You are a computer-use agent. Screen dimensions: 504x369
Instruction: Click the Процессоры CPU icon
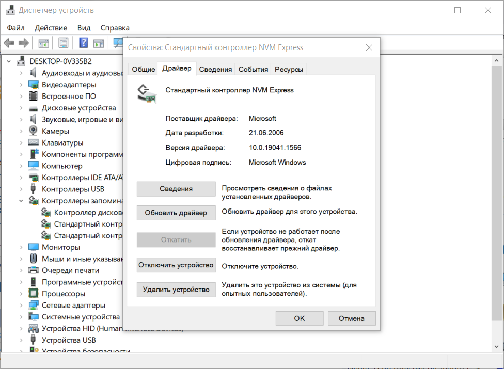click(x=34, y=293)
